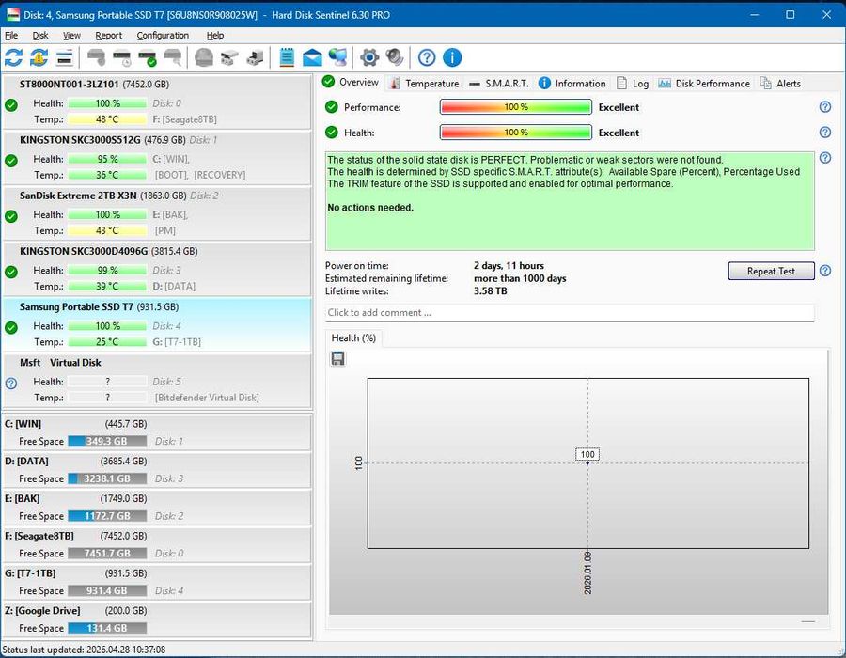The image size is (846, 658).
Task: Select the KINGSTON SKC3000S512G disk entry
Action: pos(157,158)
